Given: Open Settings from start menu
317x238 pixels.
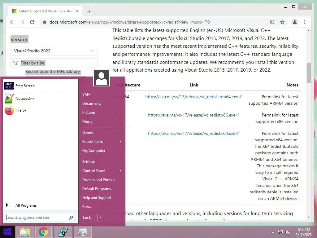Looking at the screenshot, I should (x=89, y=162).
